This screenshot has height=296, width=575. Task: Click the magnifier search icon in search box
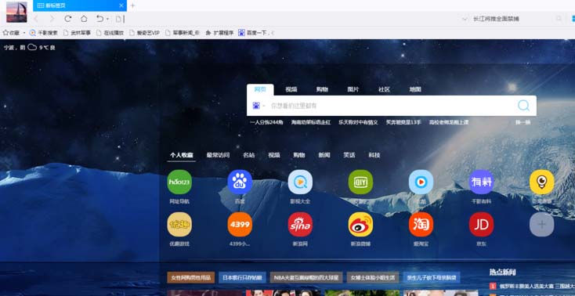coord(523,106)
